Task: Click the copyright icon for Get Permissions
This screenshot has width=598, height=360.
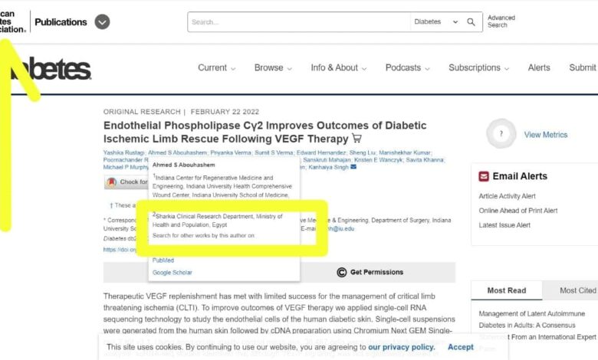Action: (x=342, y=272)
